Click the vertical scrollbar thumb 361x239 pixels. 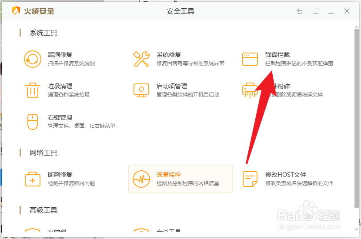(356, 118)
